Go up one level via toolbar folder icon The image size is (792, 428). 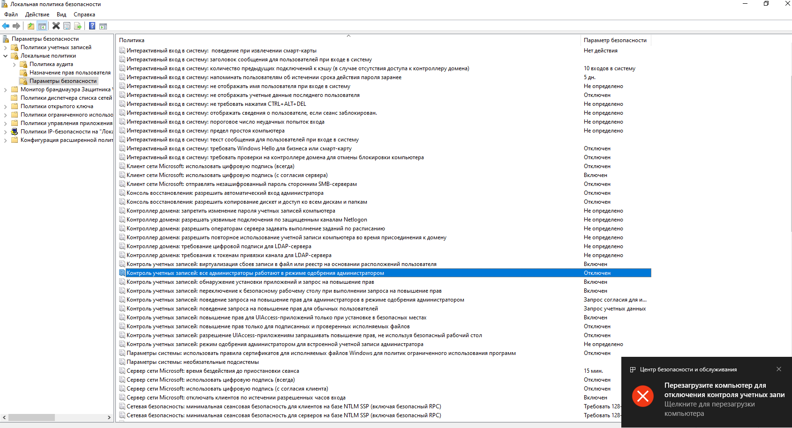click(31, 26)
